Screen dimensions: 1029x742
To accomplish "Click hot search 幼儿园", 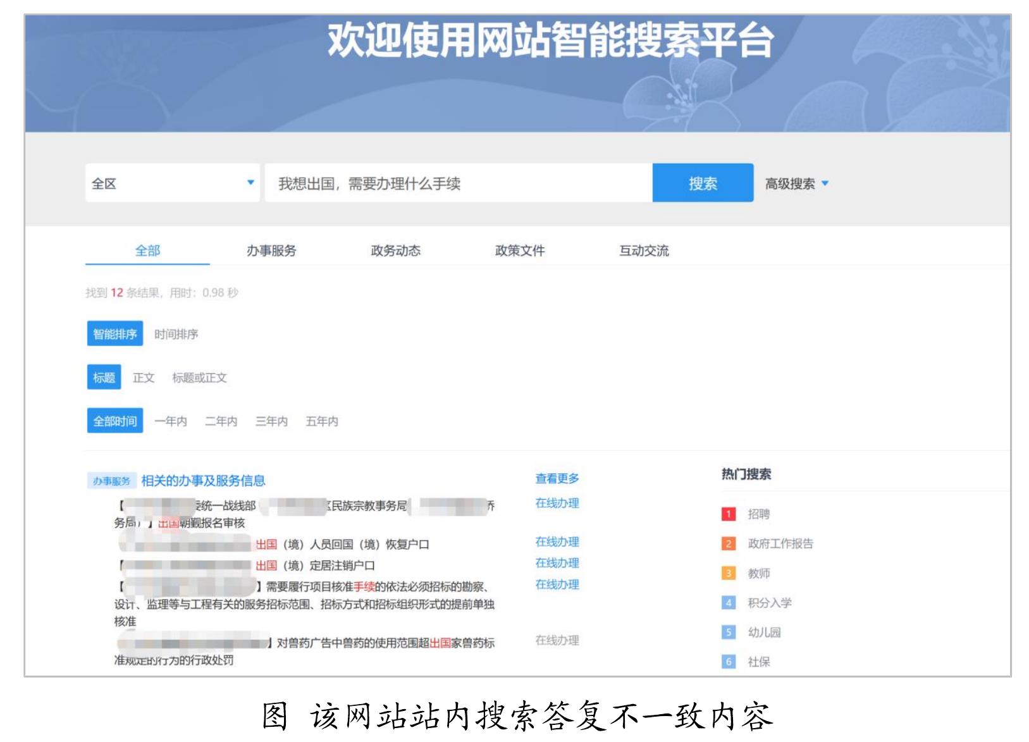I will [764, 633].
